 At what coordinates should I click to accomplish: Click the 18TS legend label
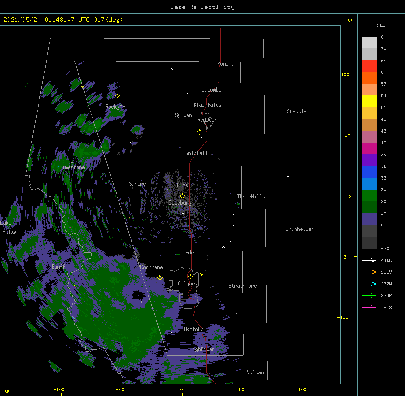tap(386, 307)
